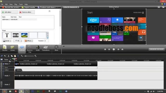Screen dimensions: 166x93
Task: Click Produce and share button
Action: (x=46, y=7)
